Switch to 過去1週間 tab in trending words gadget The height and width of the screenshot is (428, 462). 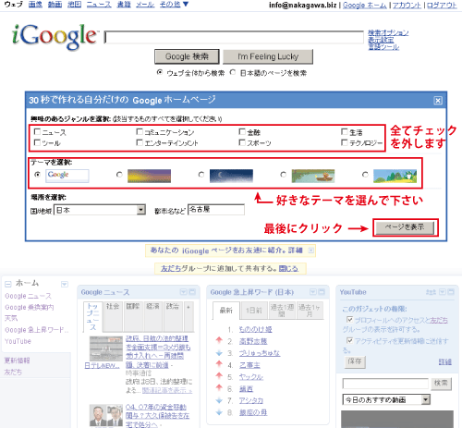tap(282, 311)
